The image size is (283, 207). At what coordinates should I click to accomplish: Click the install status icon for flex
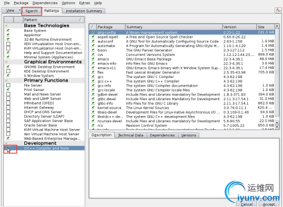[93, 72]
